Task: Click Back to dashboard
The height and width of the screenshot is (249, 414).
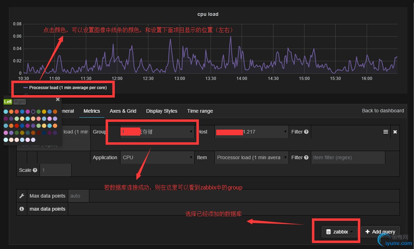Action: click(383, 111)
